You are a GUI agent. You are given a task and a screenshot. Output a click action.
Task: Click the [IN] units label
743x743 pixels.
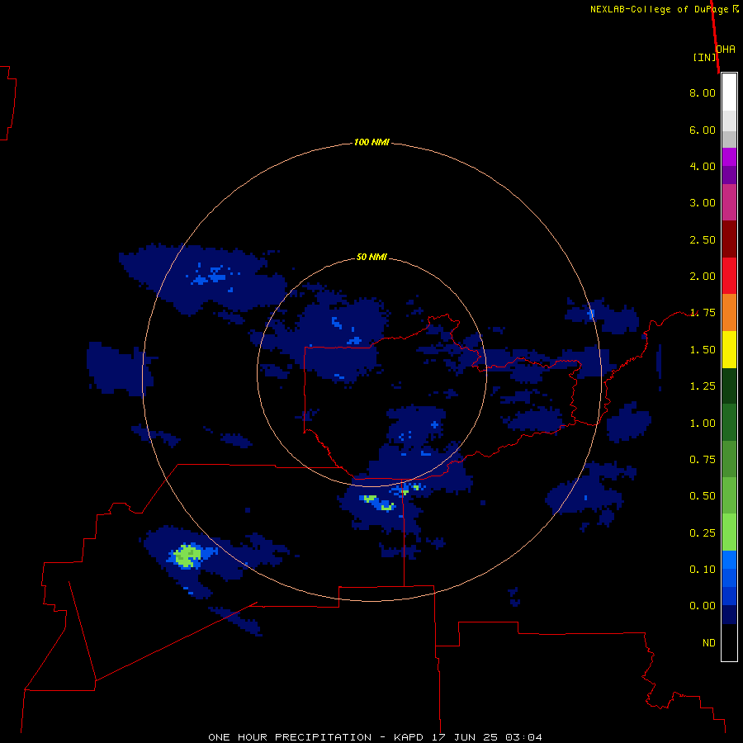tap(705, 57)
